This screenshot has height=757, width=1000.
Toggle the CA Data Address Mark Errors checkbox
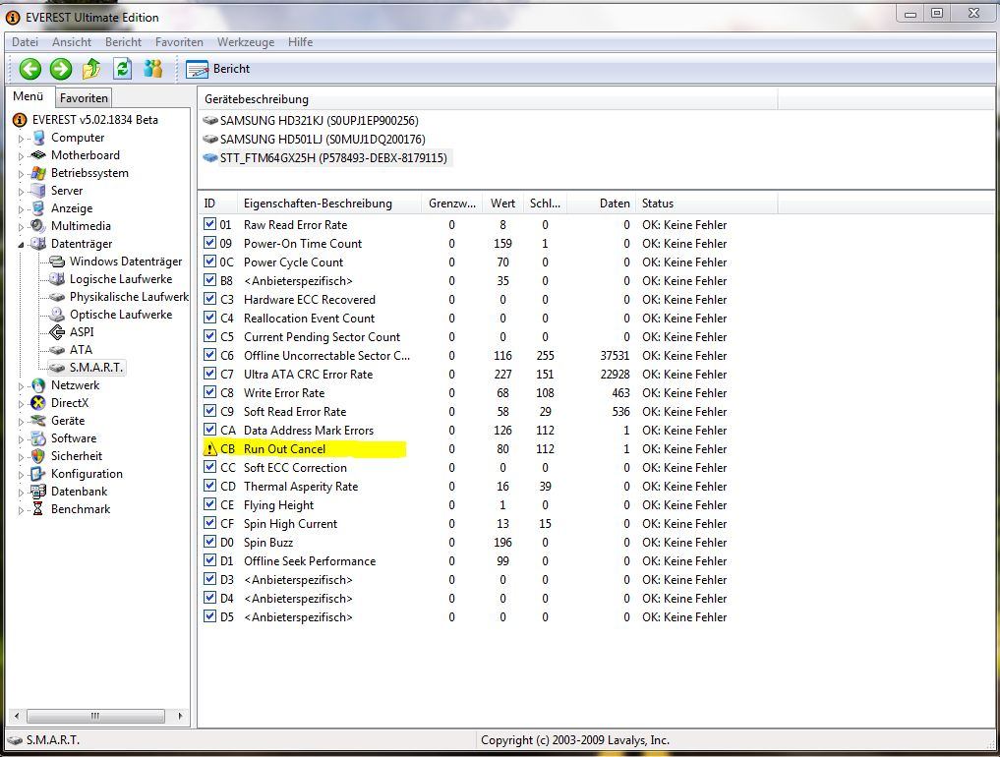click(x=209, y=430)
